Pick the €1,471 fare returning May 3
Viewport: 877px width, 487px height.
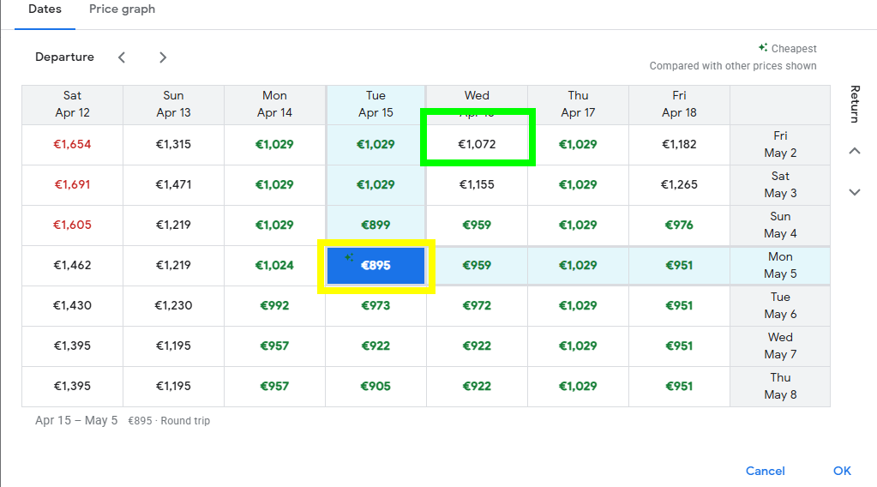pos(173,184)
